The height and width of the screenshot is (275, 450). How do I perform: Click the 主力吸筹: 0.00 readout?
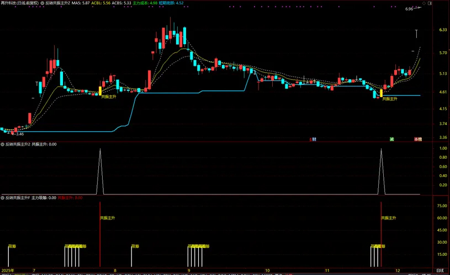(44, 198)
